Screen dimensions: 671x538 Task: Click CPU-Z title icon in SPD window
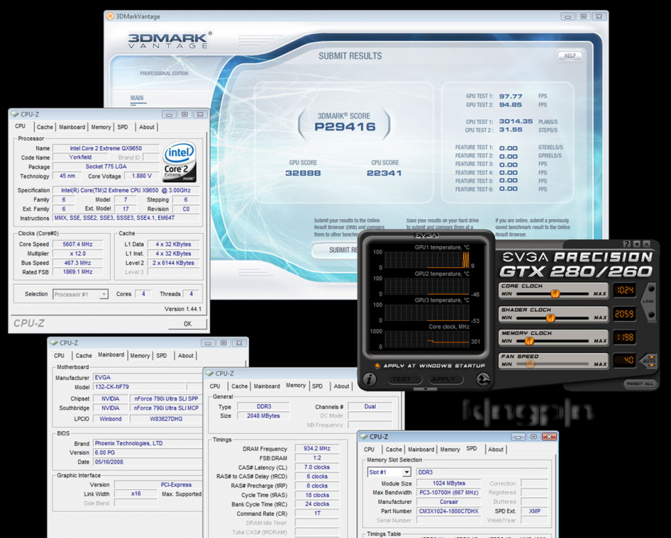tap(364, 437)
